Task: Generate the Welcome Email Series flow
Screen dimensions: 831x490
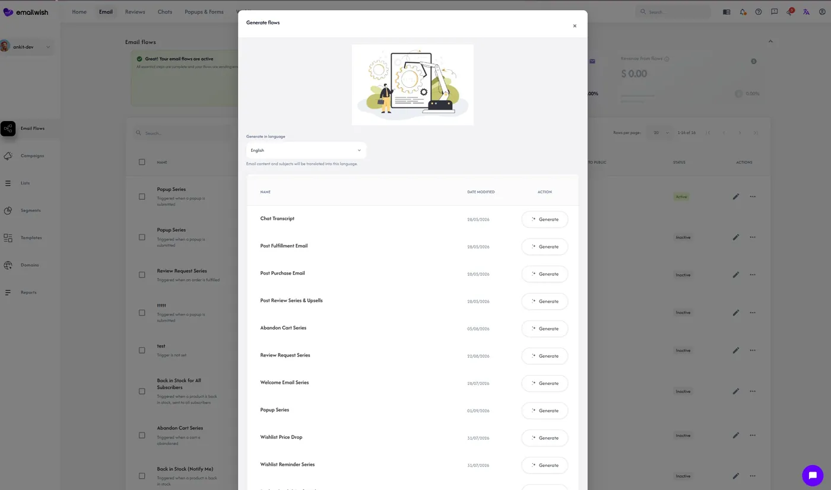Action: click(x=545, y=383)
